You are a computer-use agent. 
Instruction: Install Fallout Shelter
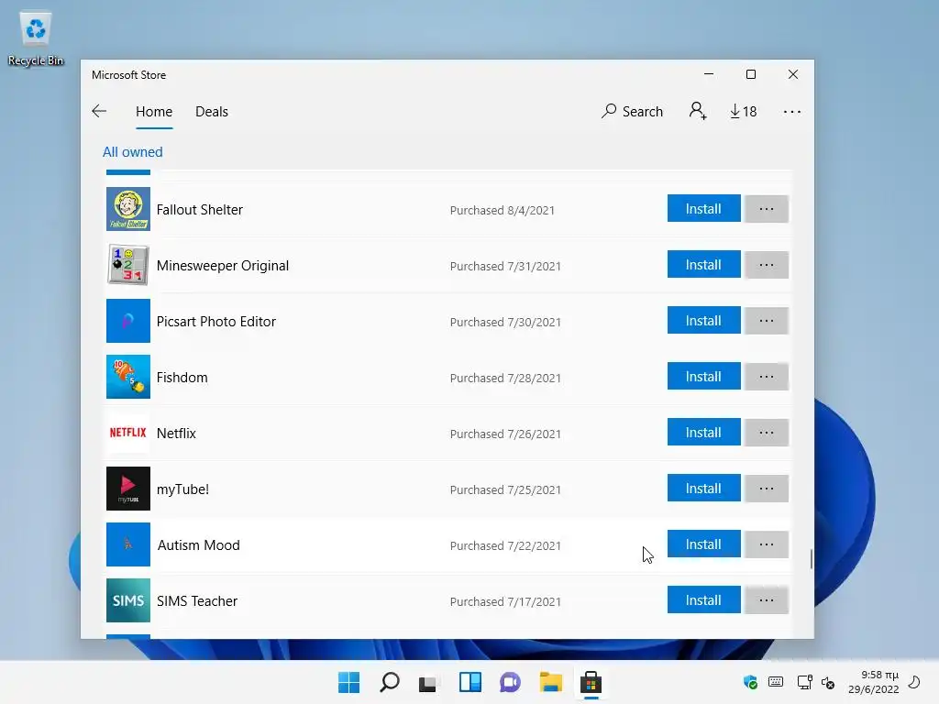pos(703,208)
